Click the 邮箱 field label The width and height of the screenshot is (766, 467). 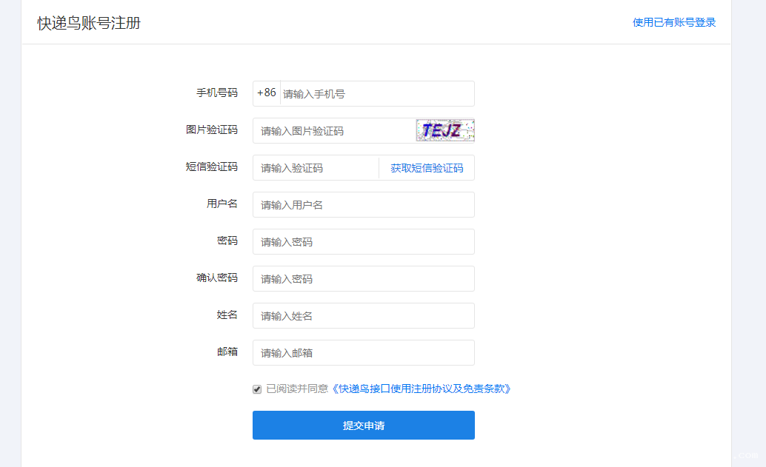(227, 352)
